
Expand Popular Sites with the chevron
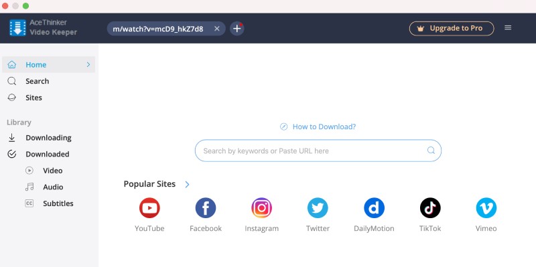(187, 185)
